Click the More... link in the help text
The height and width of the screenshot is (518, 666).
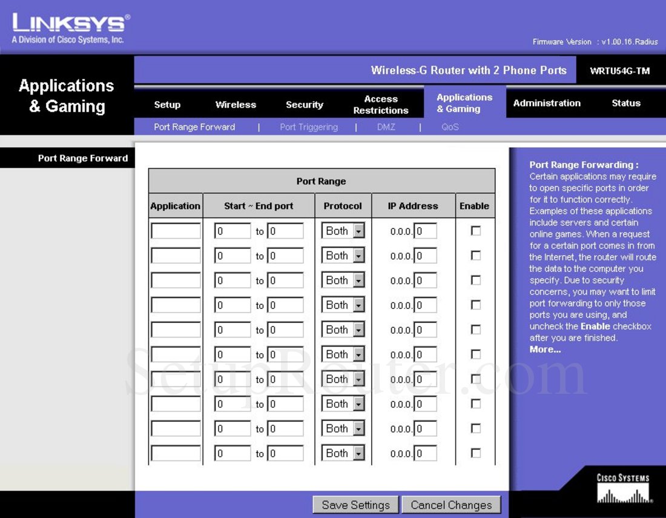pos(544,350)
